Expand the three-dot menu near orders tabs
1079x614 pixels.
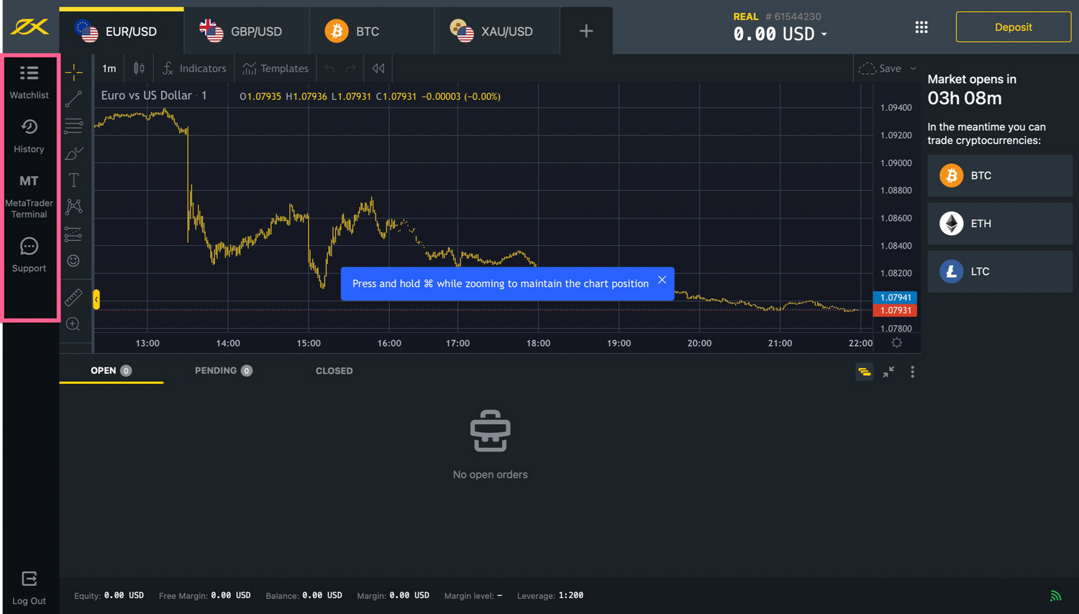tap(911, 372)
